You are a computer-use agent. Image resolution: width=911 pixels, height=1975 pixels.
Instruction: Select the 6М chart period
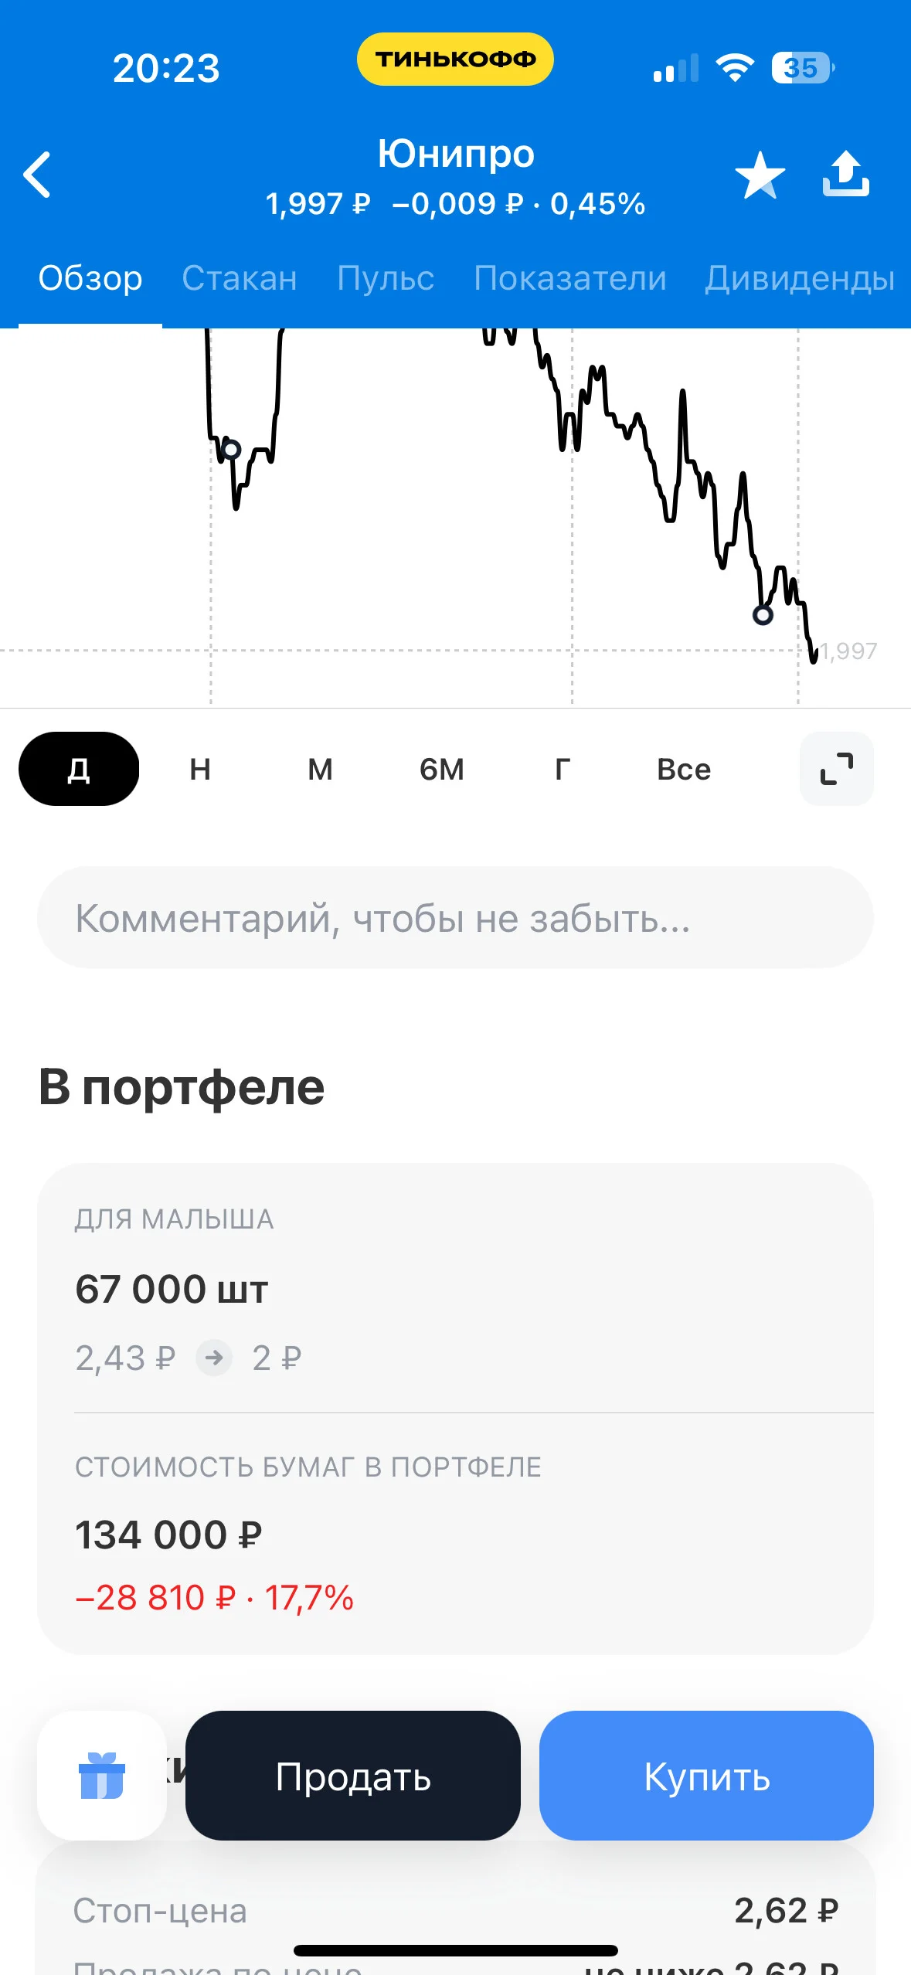click(442, 769)
